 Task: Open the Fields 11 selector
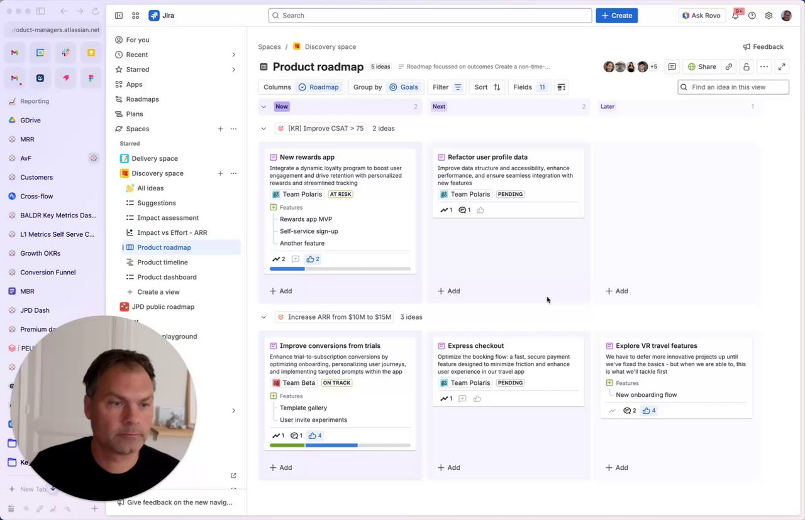click(530, 87)
